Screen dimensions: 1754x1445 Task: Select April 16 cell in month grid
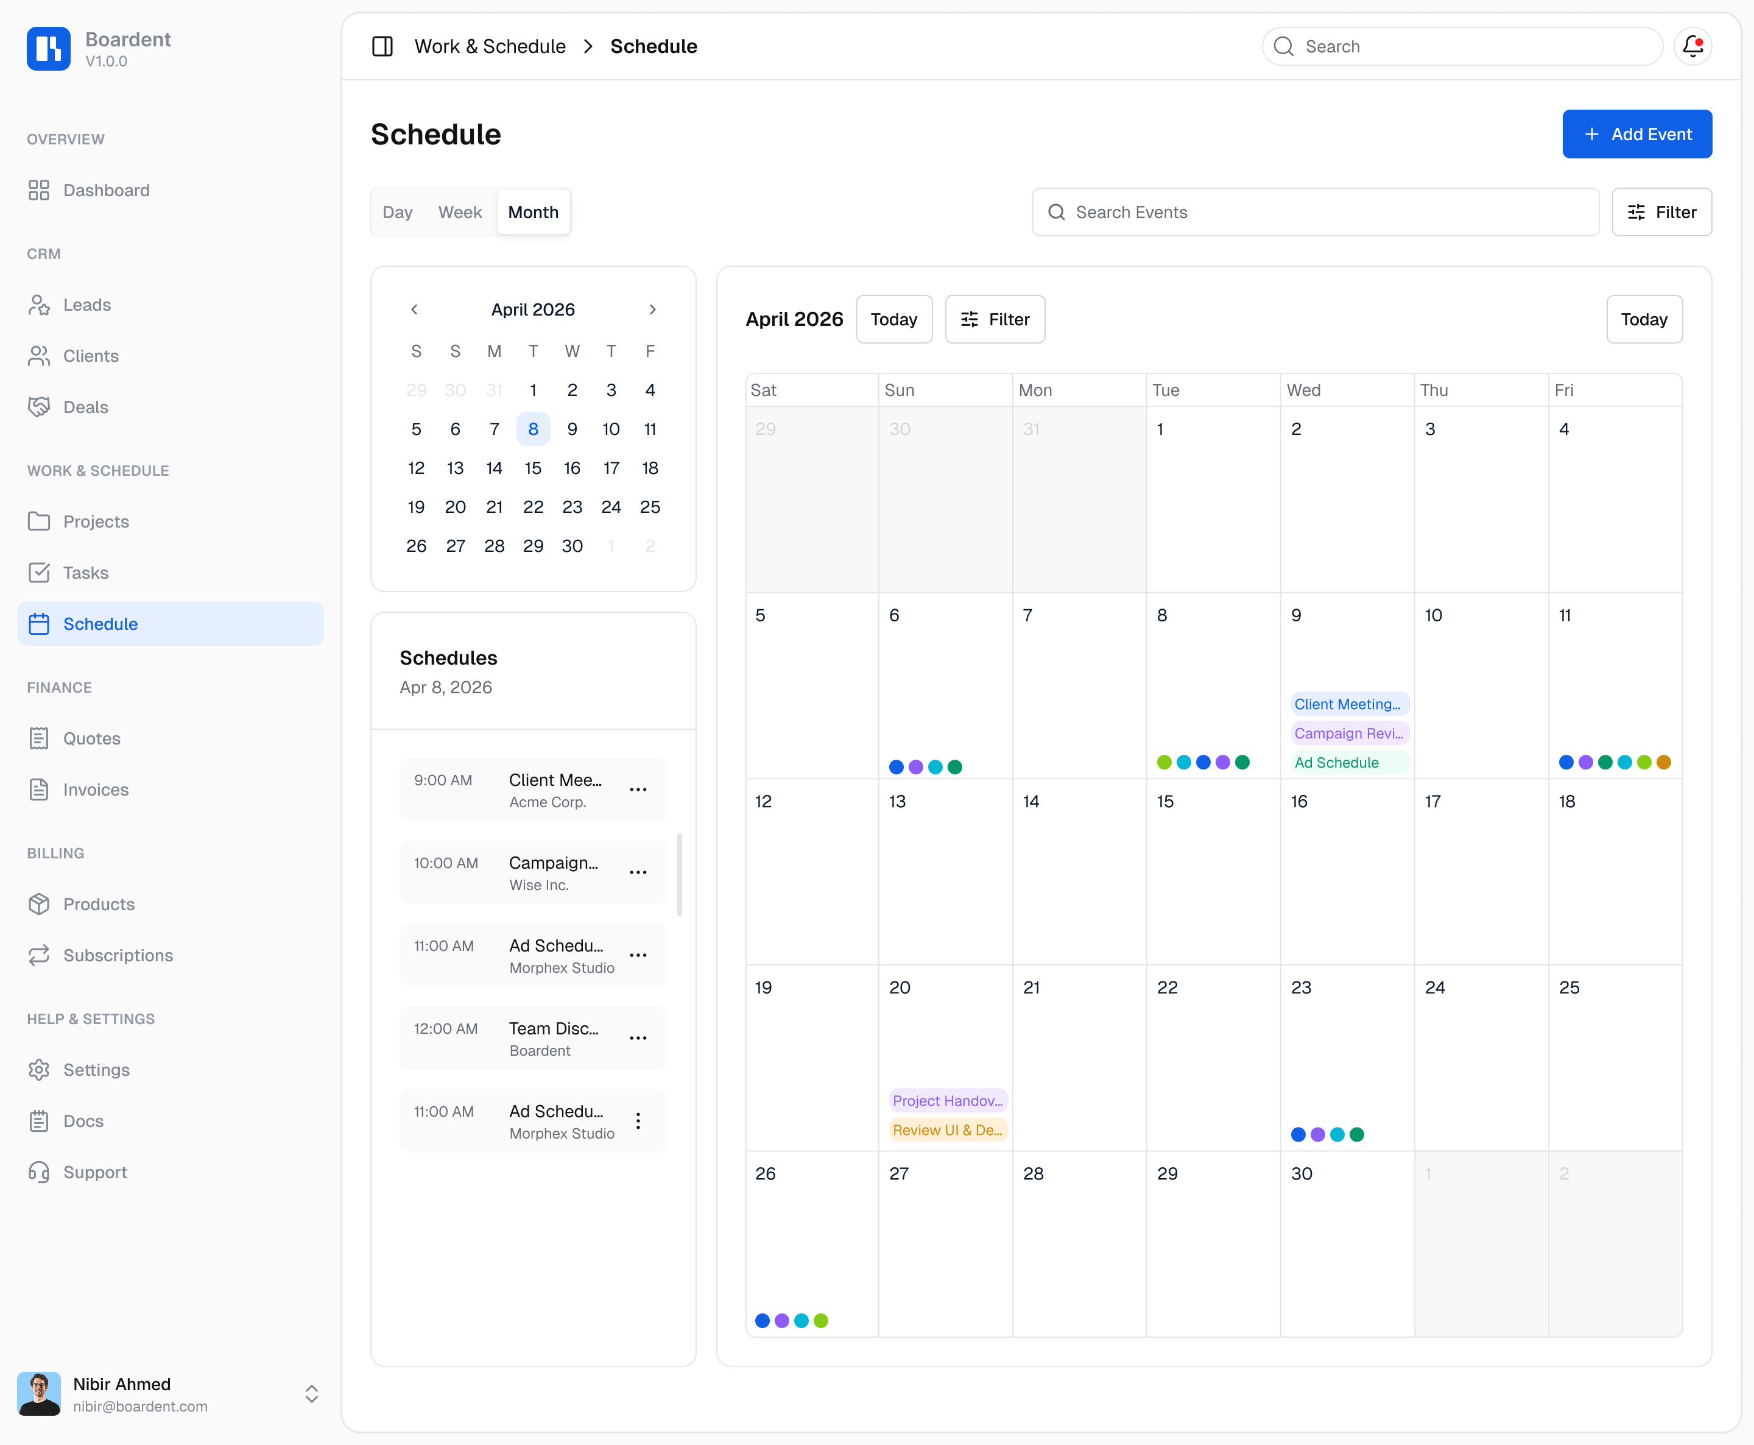[x=1347, y=872]
